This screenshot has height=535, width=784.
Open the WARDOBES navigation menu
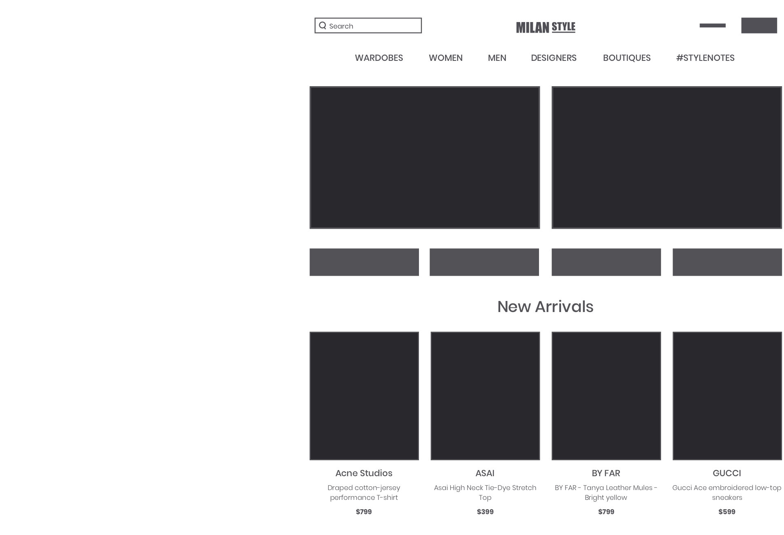[x=378, y=58]
